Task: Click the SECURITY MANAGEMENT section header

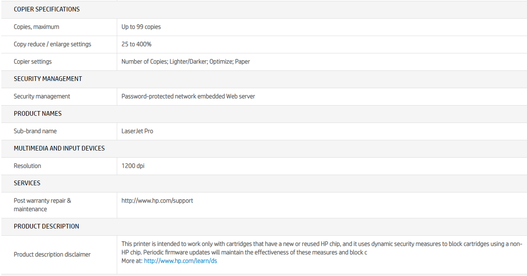Action: (x=48, y=79)
